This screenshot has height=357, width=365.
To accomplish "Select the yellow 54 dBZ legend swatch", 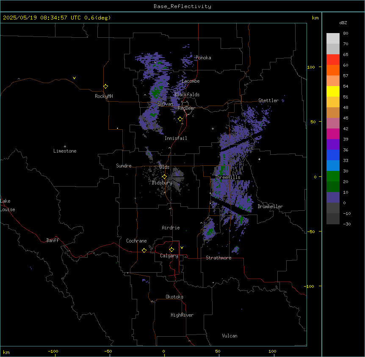I will coord(333,91).
